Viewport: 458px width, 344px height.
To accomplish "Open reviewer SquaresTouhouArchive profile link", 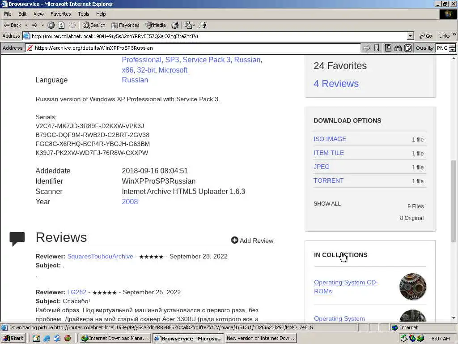I will pyautogui.click(x=100, y=256).
